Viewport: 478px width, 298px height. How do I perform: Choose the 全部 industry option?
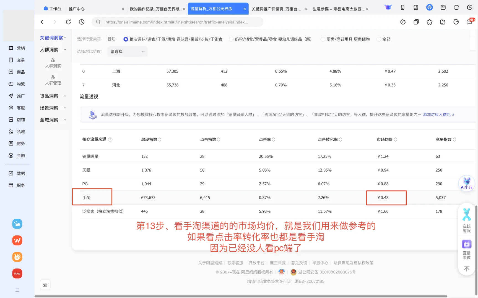pos(378,39)
